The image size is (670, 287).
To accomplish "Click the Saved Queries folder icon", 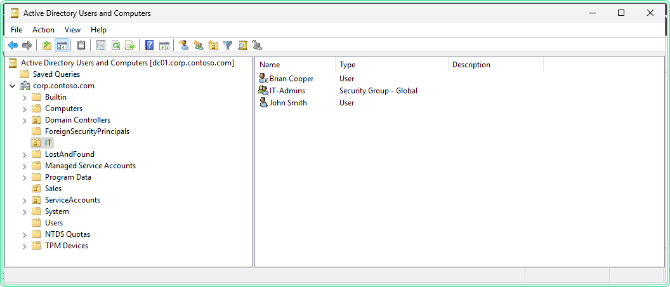I will (x=24, y=74).
